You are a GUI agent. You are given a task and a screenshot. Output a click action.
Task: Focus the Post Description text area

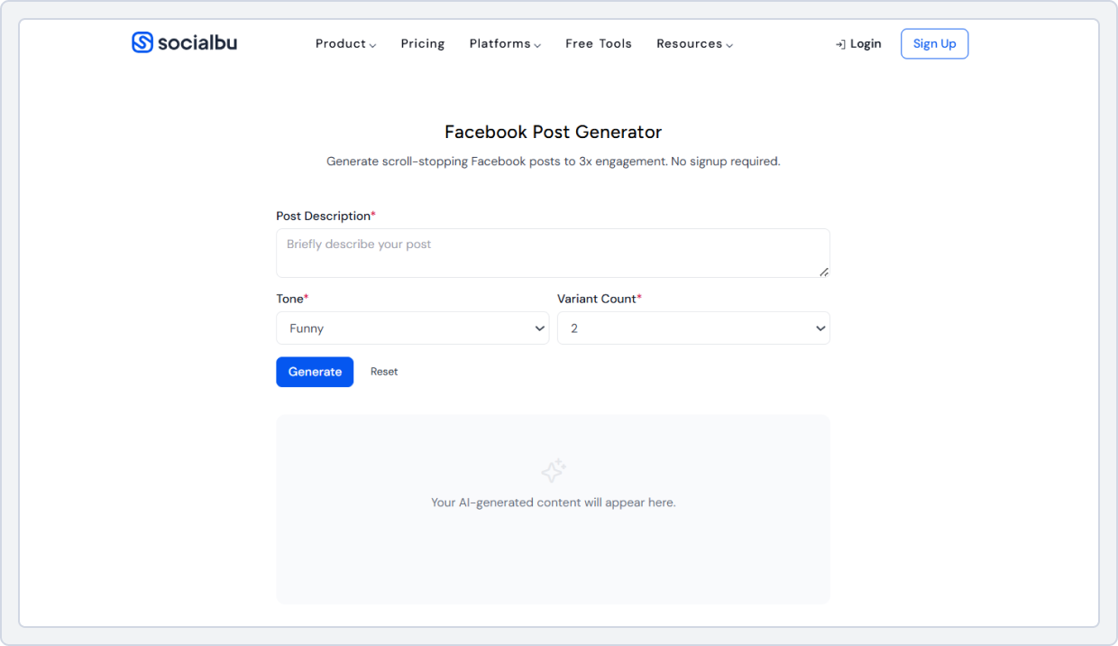click(553, 253)
